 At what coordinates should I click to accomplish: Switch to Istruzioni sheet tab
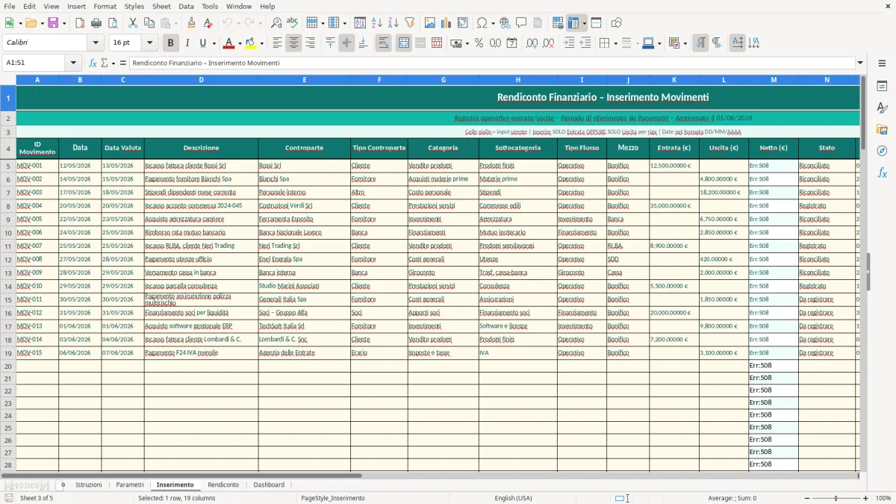pyautogui.click(x=89, y=485)
